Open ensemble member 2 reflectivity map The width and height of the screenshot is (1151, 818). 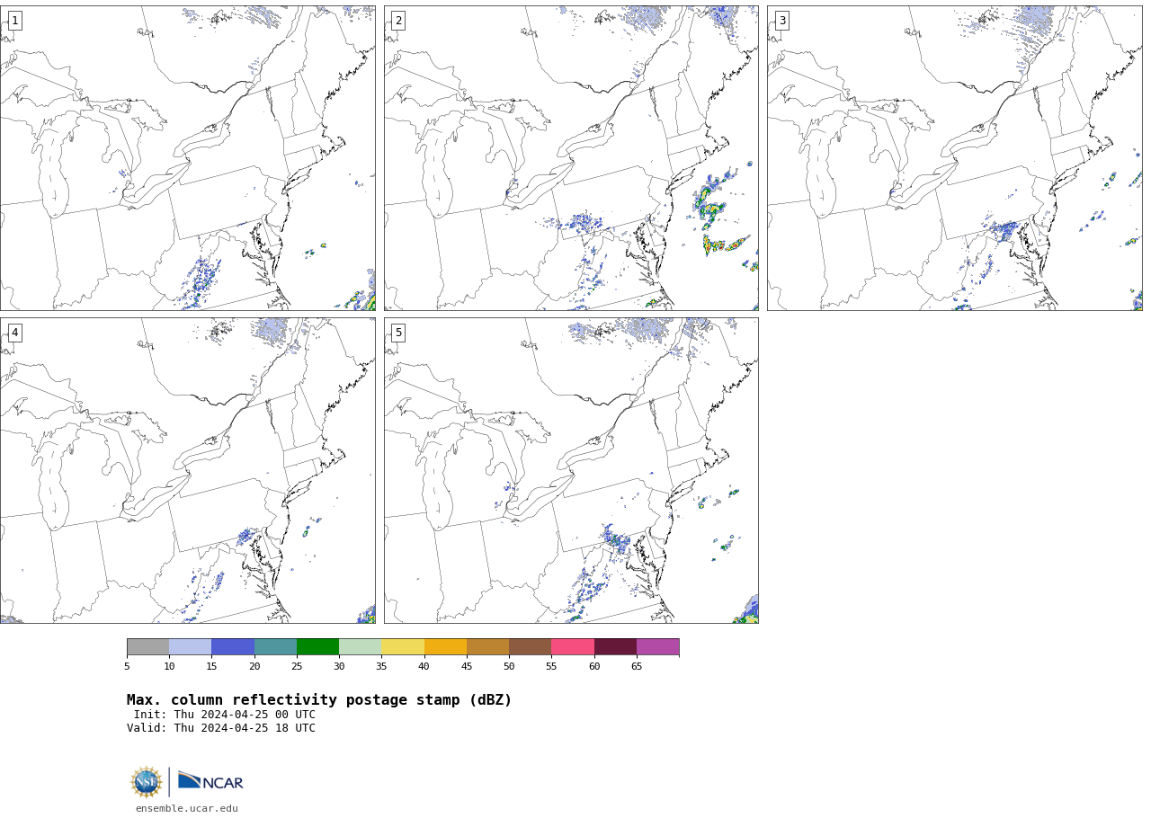[571, 158]
